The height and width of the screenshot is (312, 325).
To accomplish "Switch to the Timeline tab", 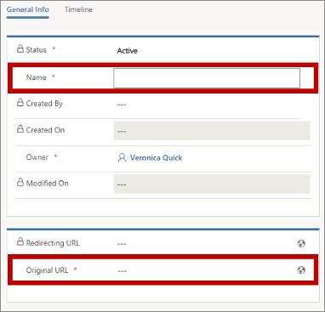I will click(78, 9).
